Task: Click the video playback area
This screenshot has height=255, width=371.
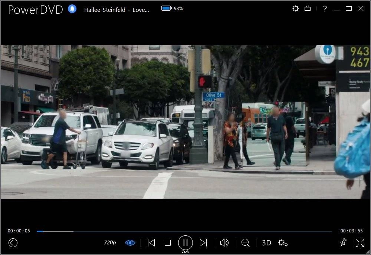Action: click(x=185, y=122)
